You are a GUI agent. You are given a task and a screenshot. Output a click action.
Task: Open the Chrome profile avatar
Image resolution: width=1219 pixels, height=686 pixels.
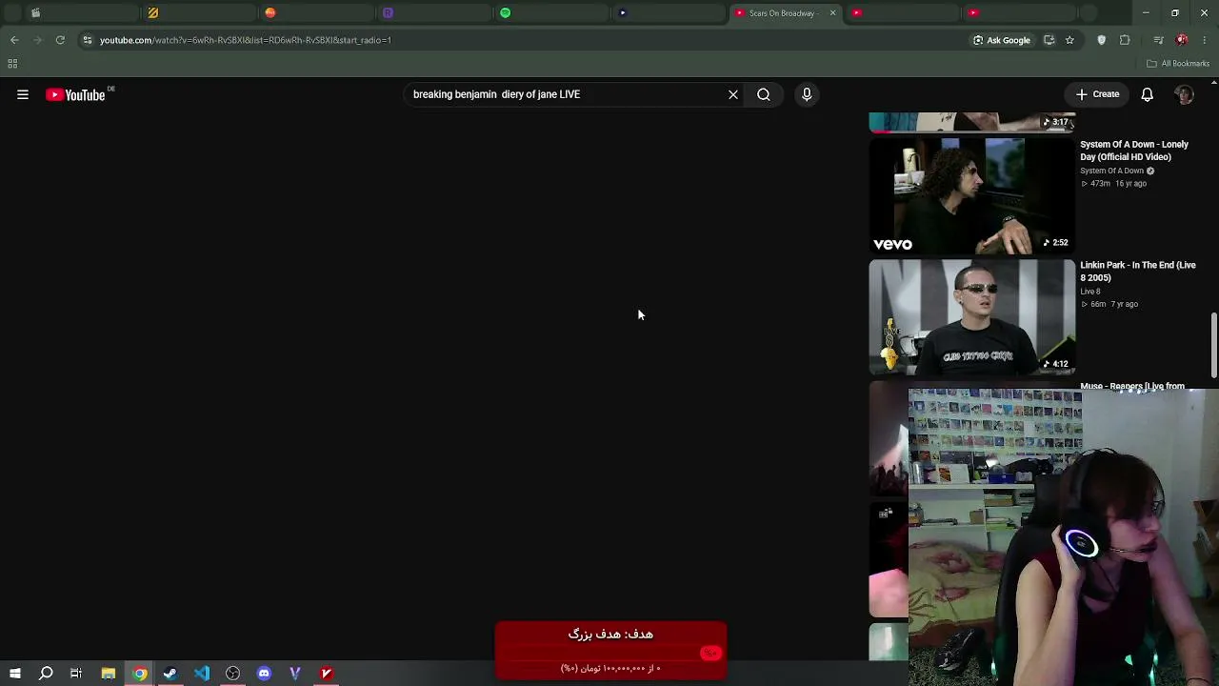click(x=1182, y=40)
